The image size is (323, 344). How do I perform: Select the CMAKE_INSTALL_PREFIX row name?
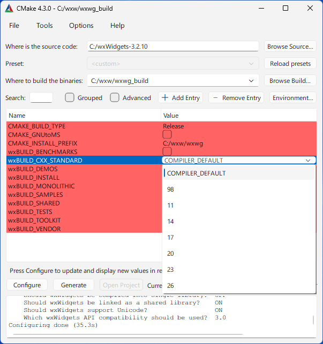43,143
